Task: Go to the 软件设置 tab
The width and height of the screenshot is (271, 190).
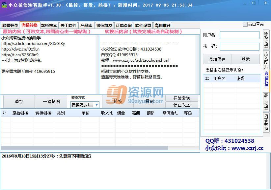Action: coord(143,26)
